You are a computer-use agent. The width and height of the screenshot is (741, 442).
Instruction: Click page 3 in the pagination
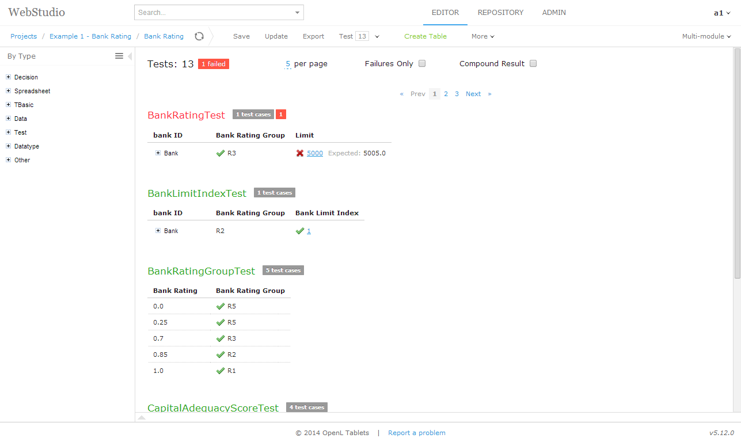click(x=457, y=93)
